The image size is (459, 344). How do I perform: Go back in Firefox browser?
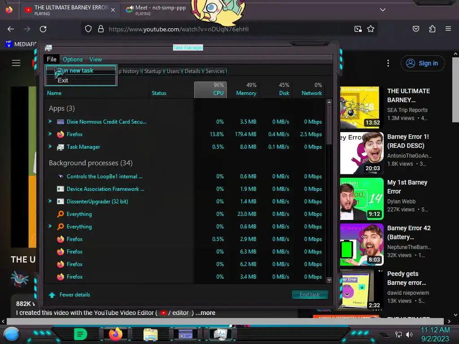(x=11, y=29)
